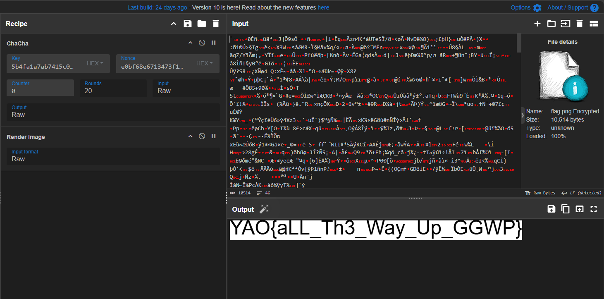
Task: Save the current recipe
Action: point(188,24)
